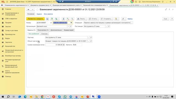Open Telegram from taskbar
This screenshot has width=176, height=99.
(71, 97)
